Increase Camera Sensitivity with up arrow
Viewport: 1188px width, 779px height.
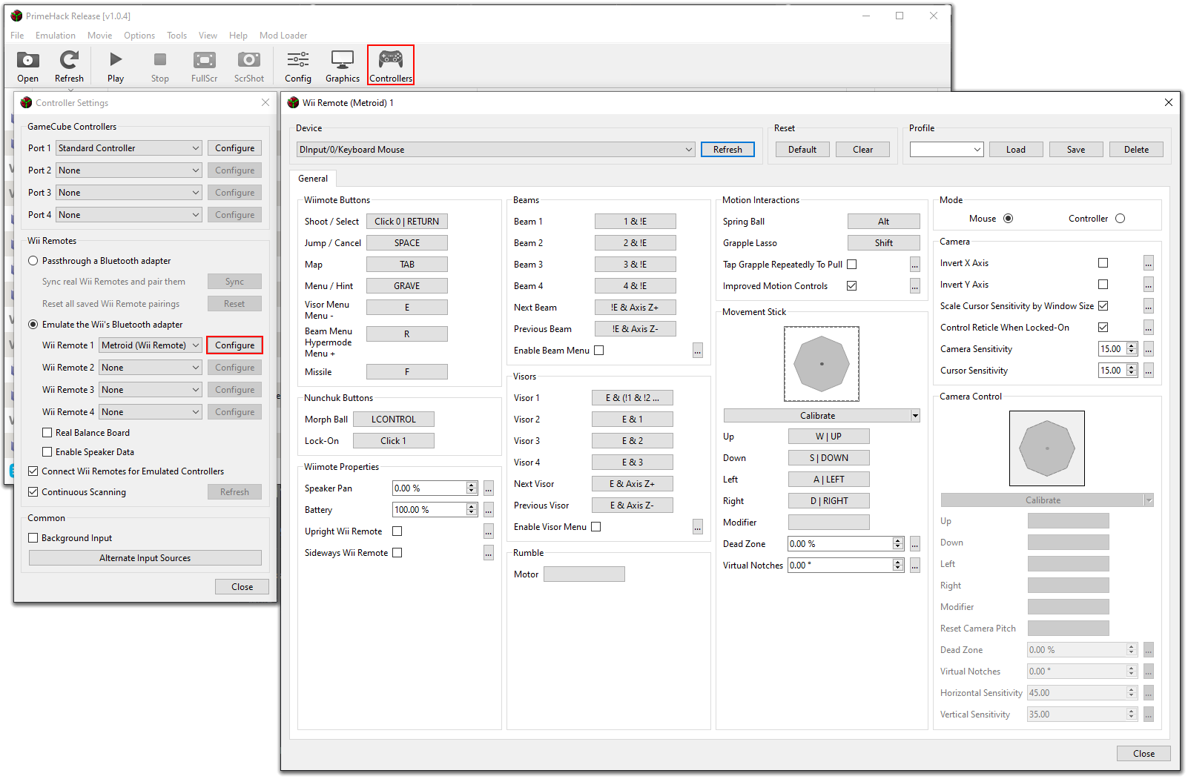(1132, 346)
